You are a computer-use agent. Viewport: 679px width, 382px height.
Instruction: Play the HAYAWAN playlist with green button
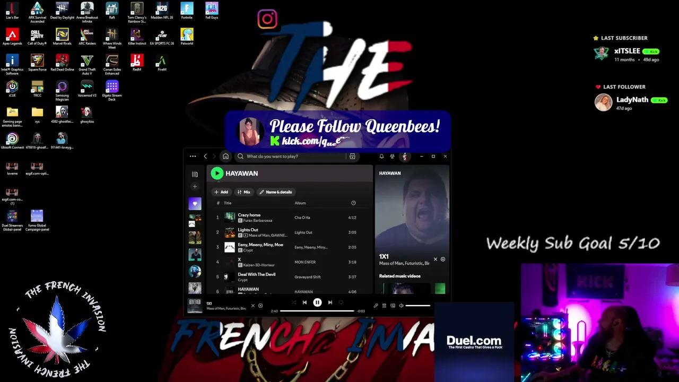[216, 173]
